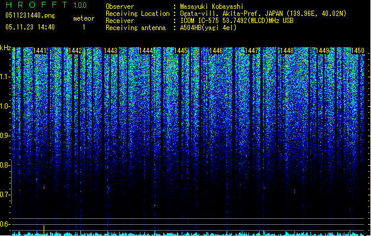Image resolution: width=371 pixels, height=236 pixels.
Task: Click the 1448 time marker
Action: click(x=287, y=51)
